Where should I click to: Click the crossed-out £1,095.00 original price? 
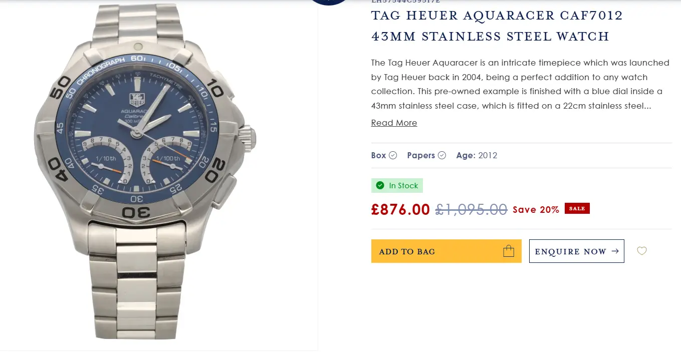(x=471, y=209)
